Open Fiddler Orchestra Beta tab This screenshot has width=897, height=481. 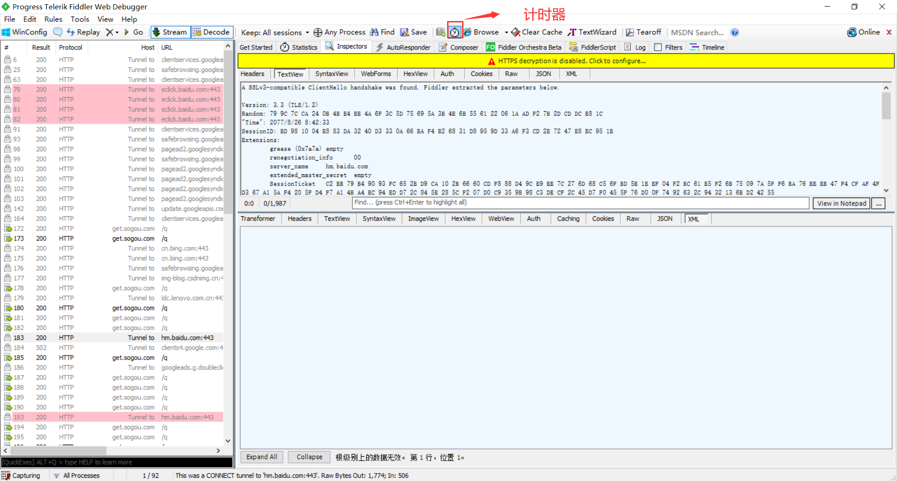524,47
